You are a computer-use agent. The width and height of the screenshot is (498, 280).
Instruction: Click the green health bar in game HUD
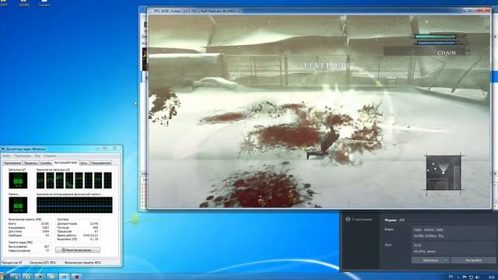tap(436, 37)
